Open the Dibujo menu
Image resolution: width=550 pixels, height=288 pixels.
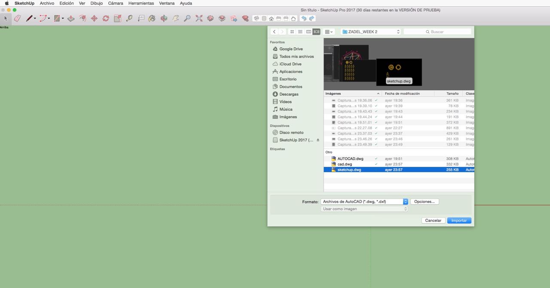click(x=96, y=3)
